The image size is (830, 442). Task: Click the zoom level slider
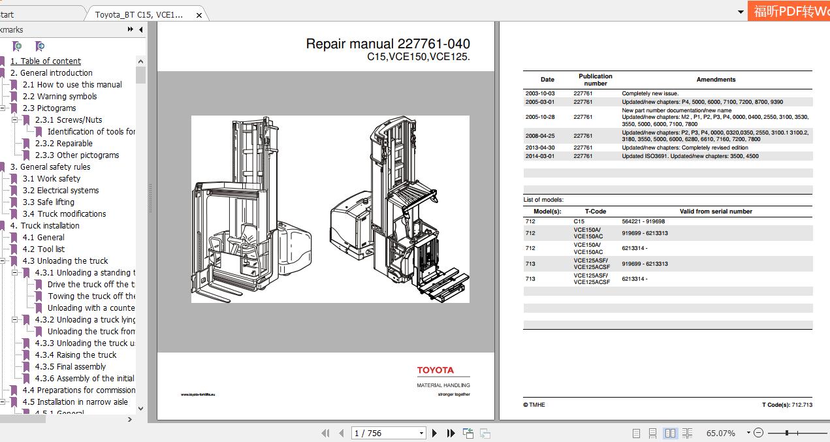[x=787, y=432]
